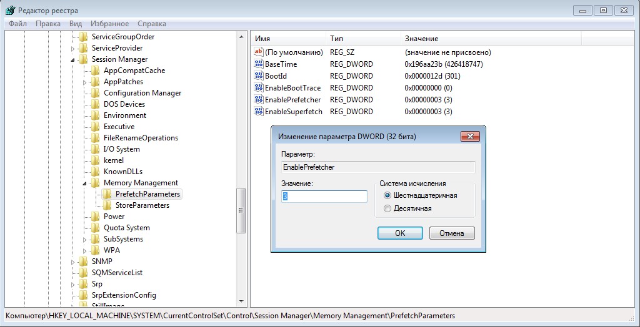The height and width of the screenshot is (327, 640).
Task: Click the Имя column header
Action: [289, 39]
